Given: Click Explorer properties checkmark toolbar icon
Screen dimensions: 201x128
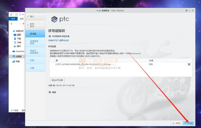Looking at the screenshot, I should click(16, 14).
